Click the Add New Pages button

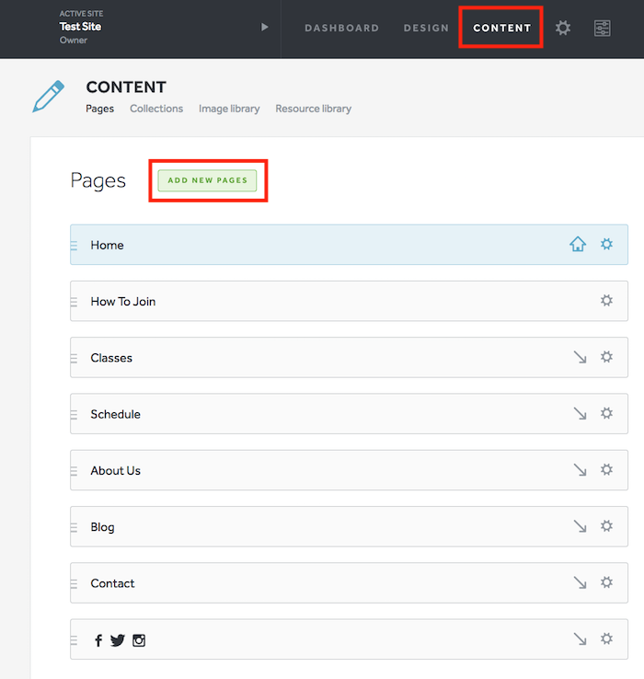(207, 180)
